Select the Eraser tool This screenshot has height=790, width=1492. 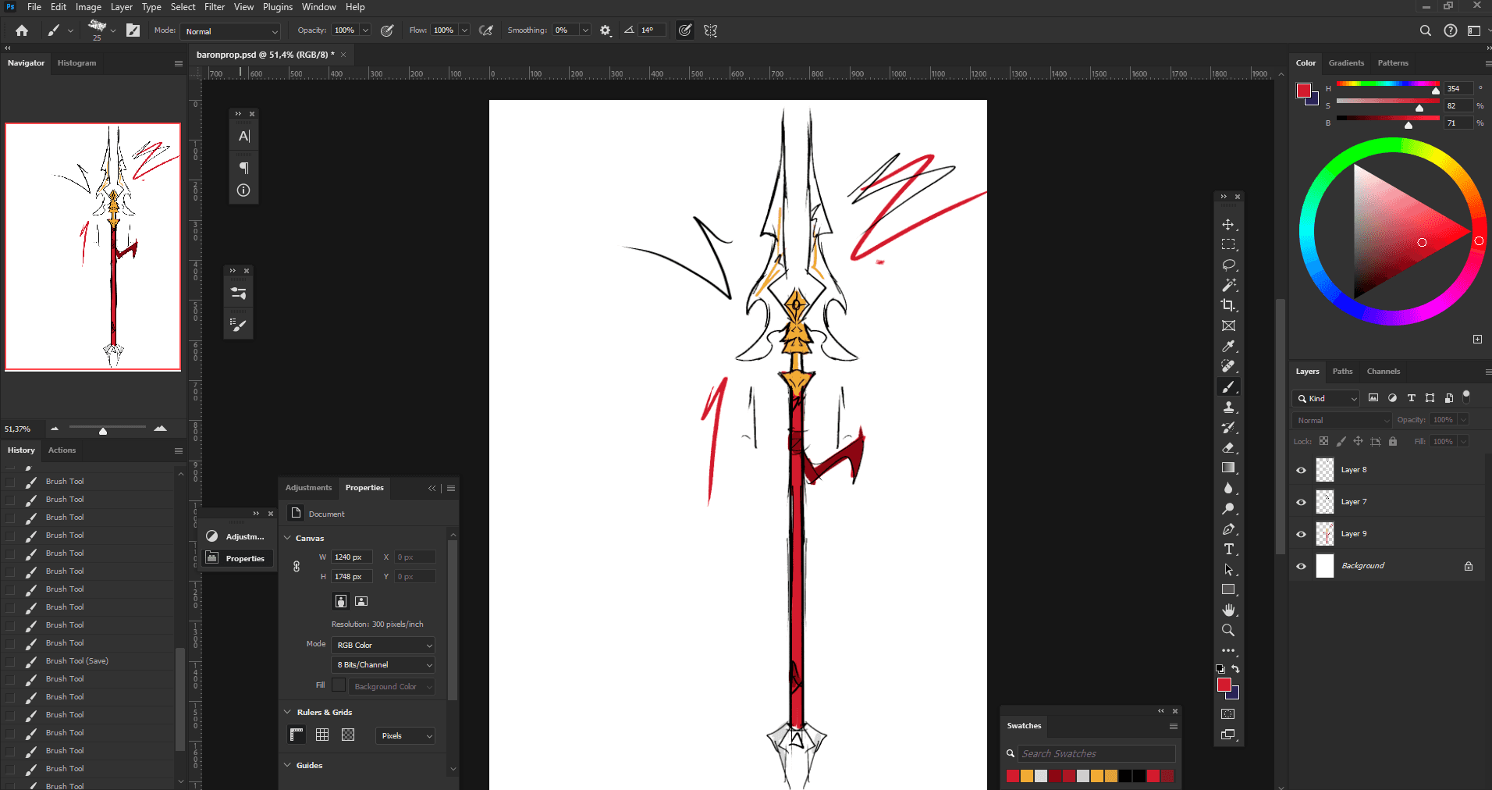tap(1228, 448)
